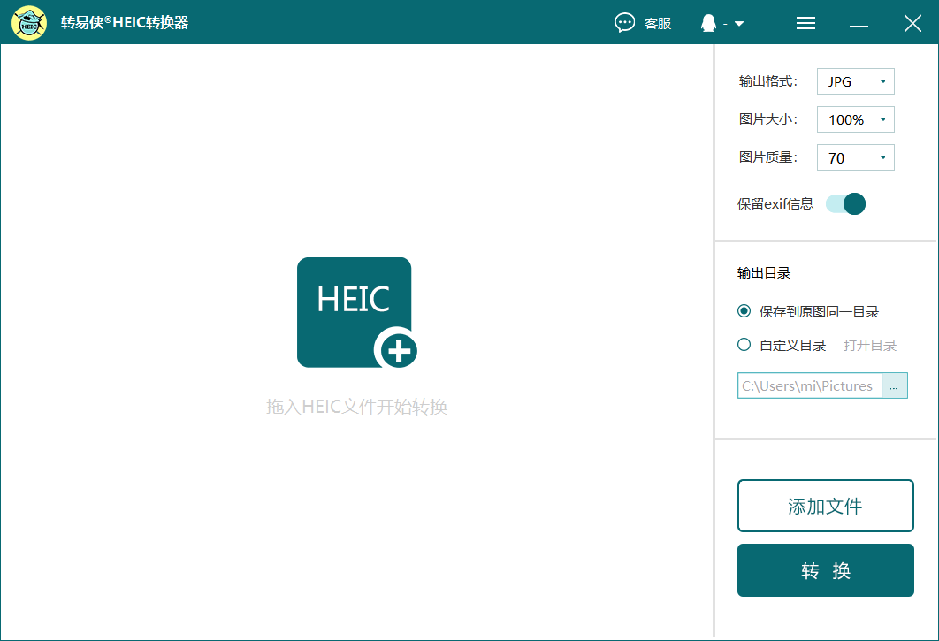Viewport: 939px width, 641px height.
Task: Choose the 自定义目录 radio option
Action: pos(744,345)
